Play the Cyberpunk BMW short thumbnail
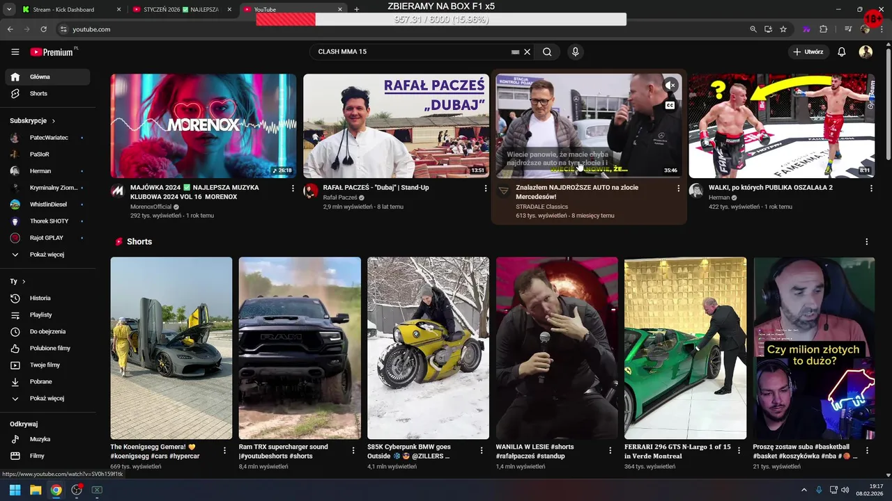The height and width of the screenshot is (501, 892). pos(428,348)
